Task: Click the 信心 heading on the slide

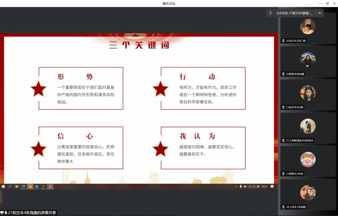Action: pyautogui.click(x=75, y=136)
